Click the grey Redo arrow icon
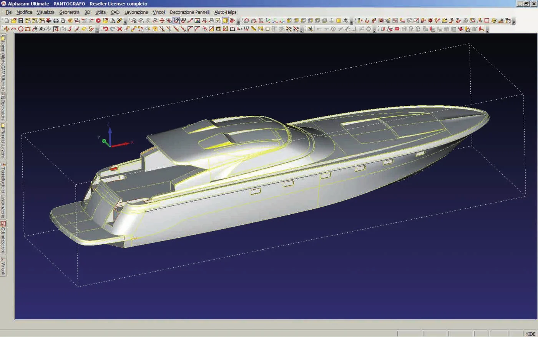This screenshot has width=538, height=337. pyautogui.click(x=113, y=29)
